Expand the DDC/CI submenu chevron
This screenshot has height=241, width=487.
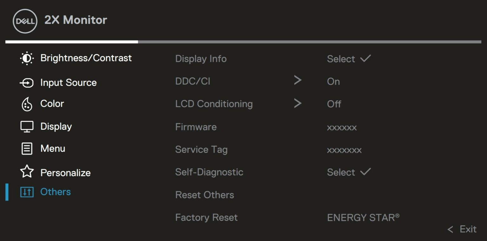pos(297,80)
